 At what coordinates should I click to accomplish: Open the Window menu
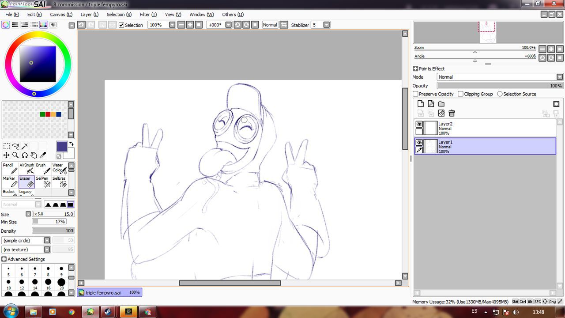coord(201,15)
